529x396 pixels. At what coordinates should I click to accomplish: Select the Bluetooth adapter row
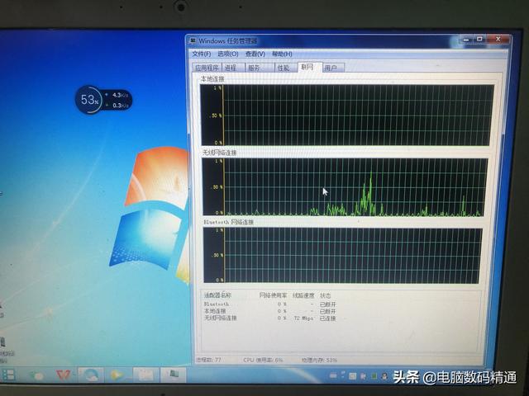coord(270,304)
